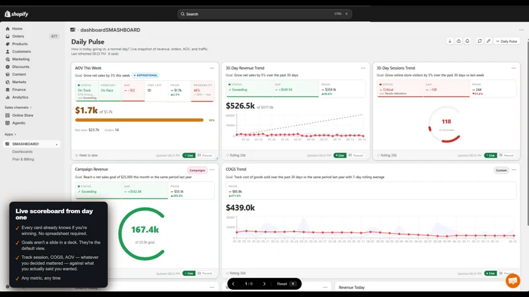Open Customers page
The height and width of the screenshot is (297, 529).
pos(21,51)
